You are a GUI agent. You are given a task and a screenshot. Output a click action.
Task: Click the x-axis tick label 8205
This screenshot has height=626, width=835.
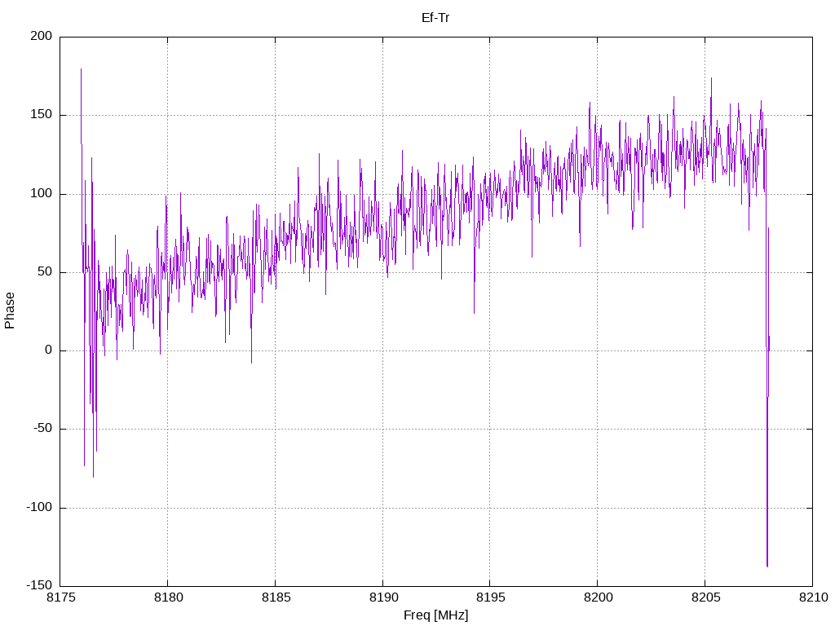(x=706, y=597)
